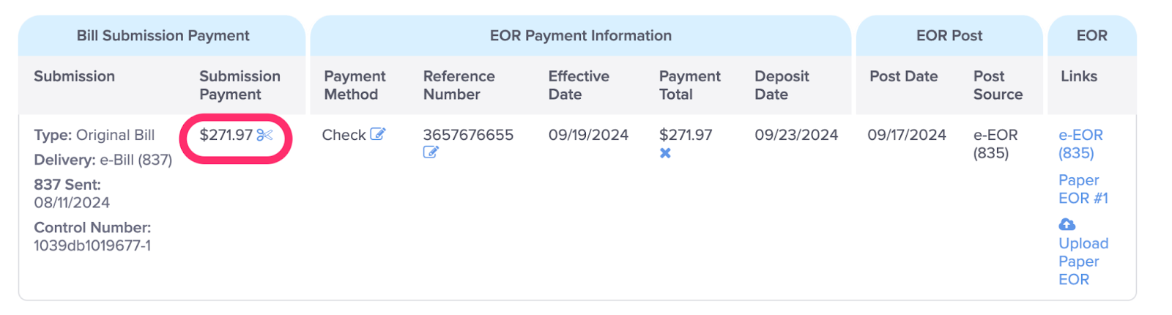Select the Bill Submission Payment header tab
This screenshot has width=1172, height=315.
click(163, 35)
